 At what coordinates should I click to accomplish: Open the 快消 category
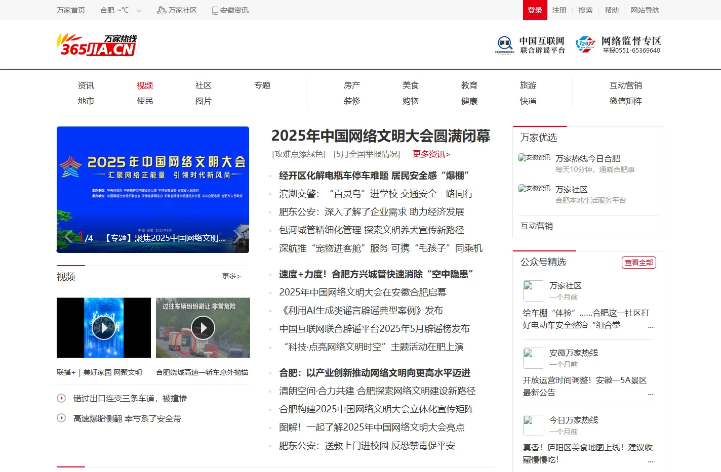528,101
